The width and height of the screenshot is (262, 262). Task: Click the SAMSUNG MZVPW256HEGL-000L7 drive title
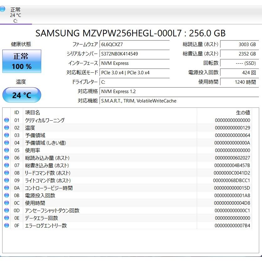131,33
